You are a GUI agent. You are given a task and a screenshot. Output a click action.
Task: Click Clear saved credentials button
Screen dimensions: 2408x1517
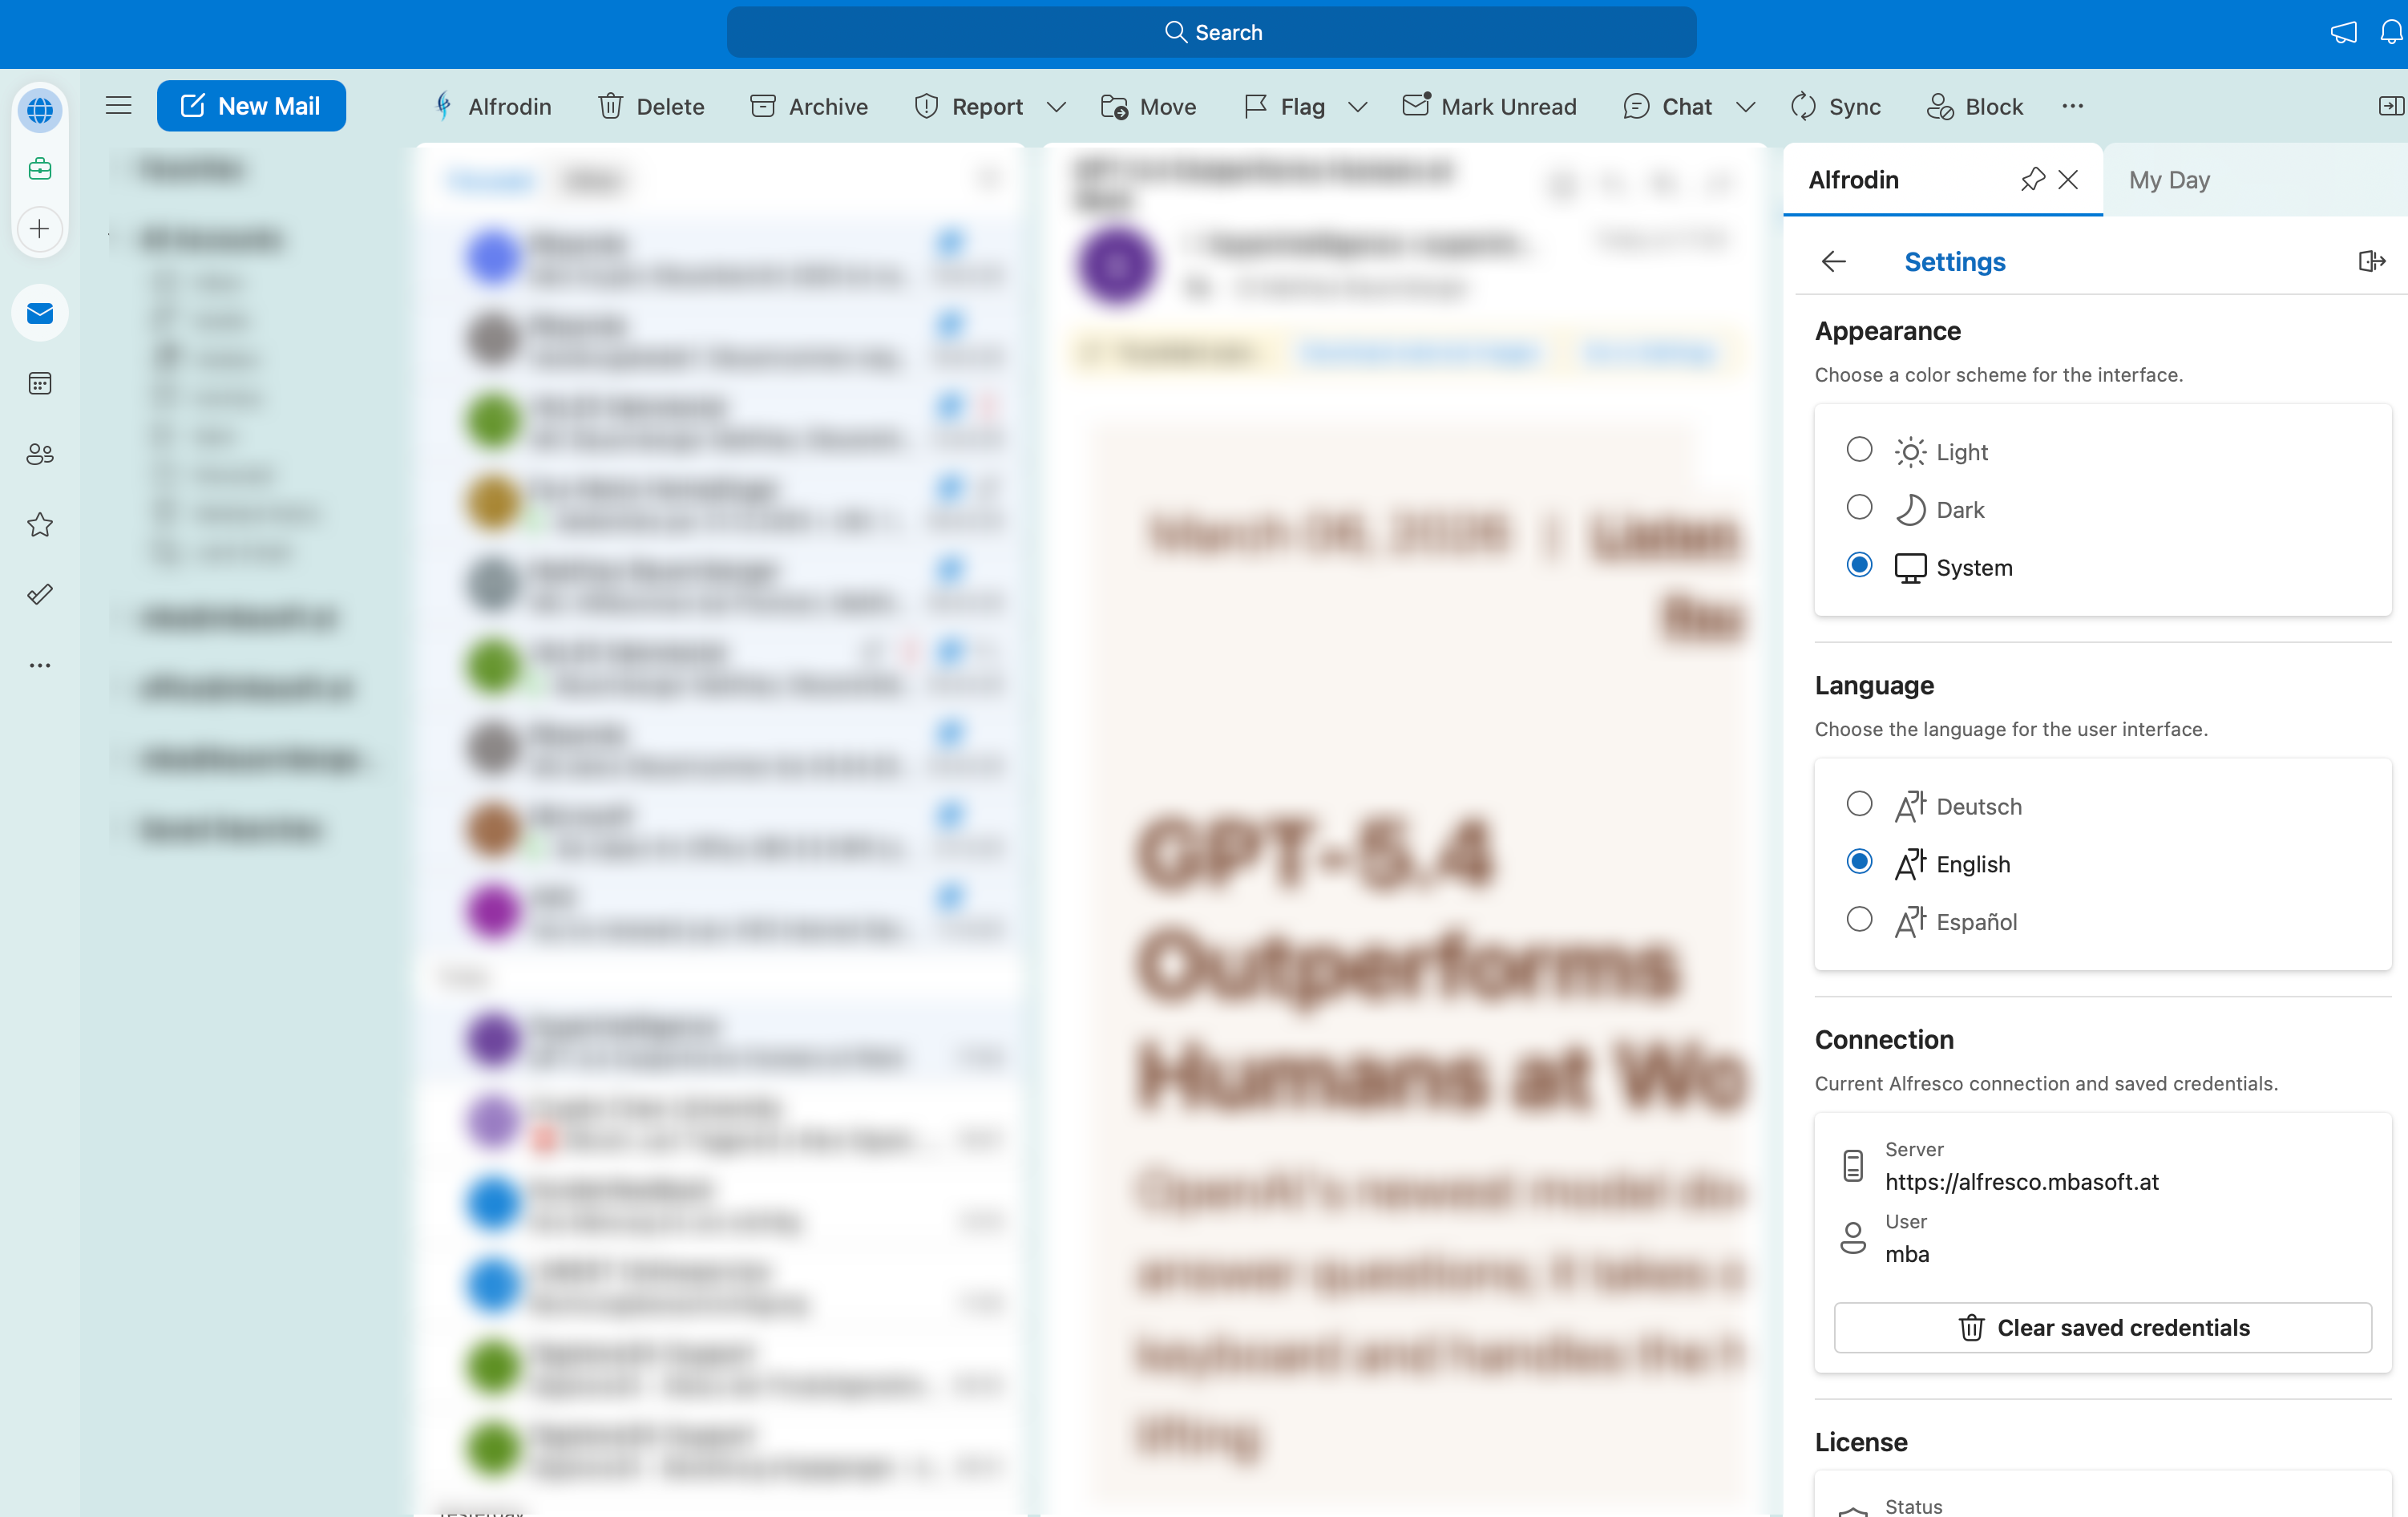click(2102, 1328)
